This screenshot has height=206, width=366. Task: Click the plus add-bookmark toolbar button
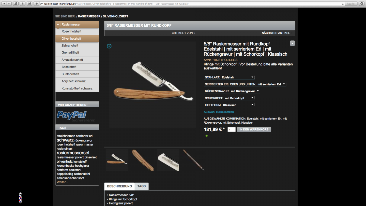coord(37,4)
